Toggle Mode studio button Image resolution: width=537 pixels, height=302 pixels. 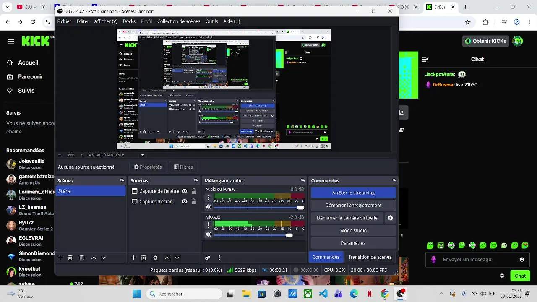coord(353,230)
